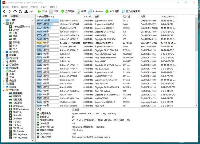200x144 pixels.
Task: Open PC Backup from the toolbar
Action: pyautogui.click(x=94, y=11)
